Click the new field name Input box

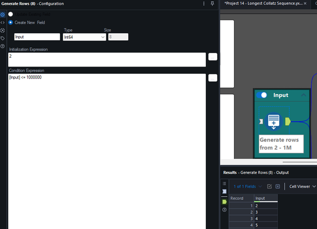coord(37,37)
